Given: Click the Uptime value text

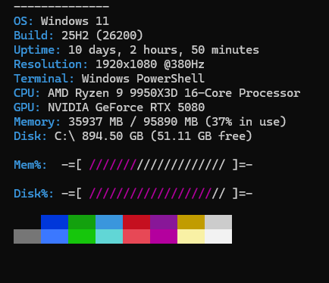Looking at the screenshot, I should coord(164,50).
